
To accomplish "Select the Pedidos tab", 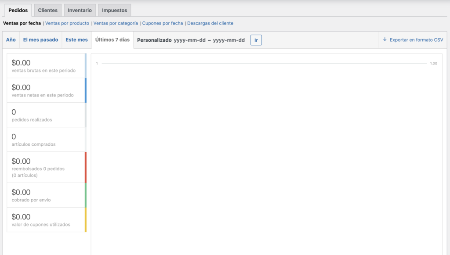I will (x=18, y=10).
